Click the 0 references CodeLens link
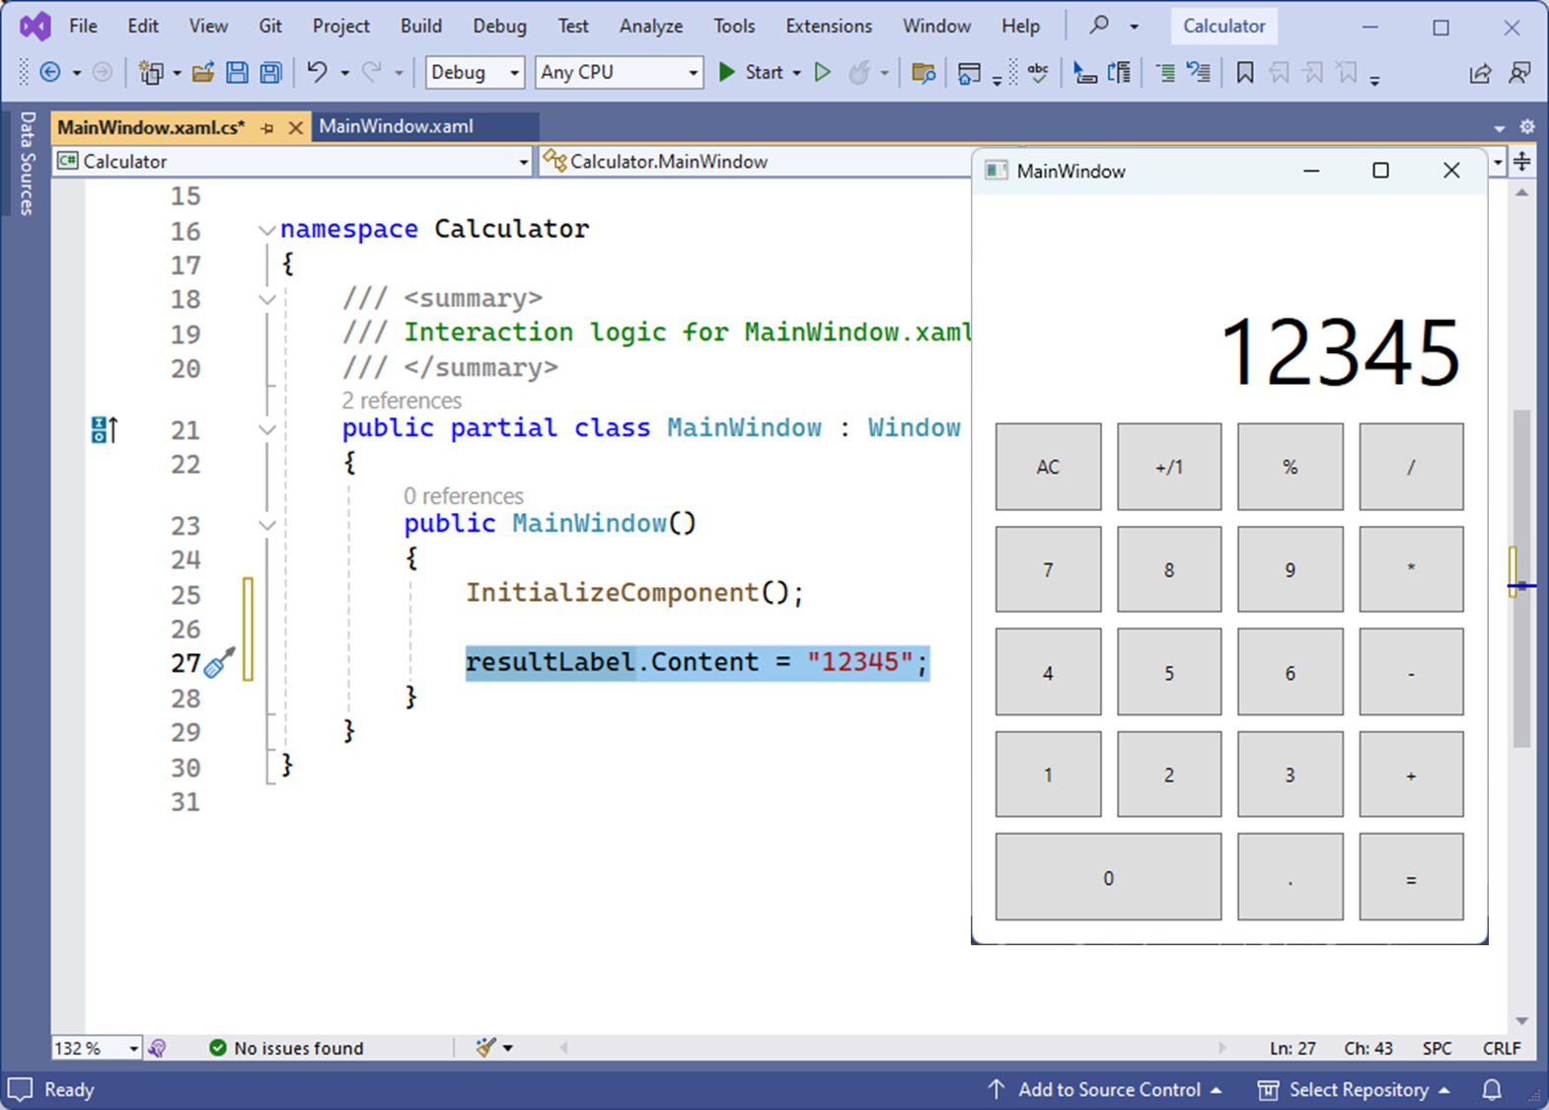This screenshot has width=1549, height=1110. click(x=464, y=496)
